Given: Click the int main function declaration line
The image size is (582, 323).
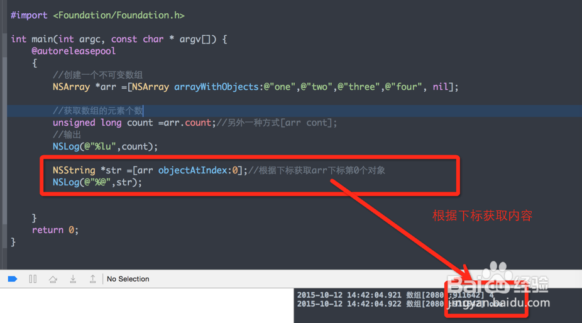Looking at the screenshot, I should (119, 39).
